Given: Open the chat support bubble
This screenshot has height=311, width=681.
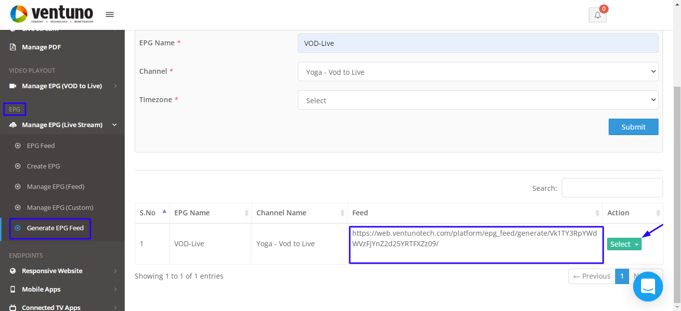Looking at the screenshot, I should coord(648,287).
